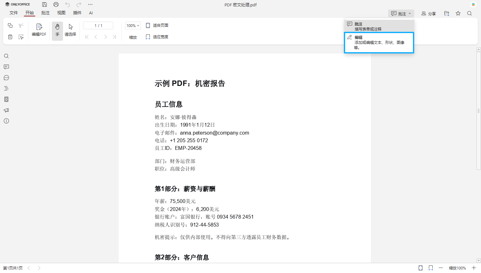481x273 pixels.
Task: Open the document info panel
Action: pos(6,121)
